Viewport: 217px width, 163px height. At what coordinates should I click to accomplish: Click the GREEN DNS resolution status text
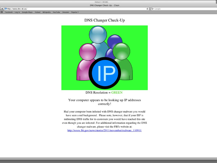117,93
